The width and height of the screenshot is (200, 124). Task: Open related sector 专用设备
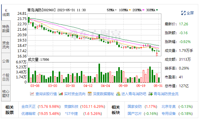click(x=169, y=113)
